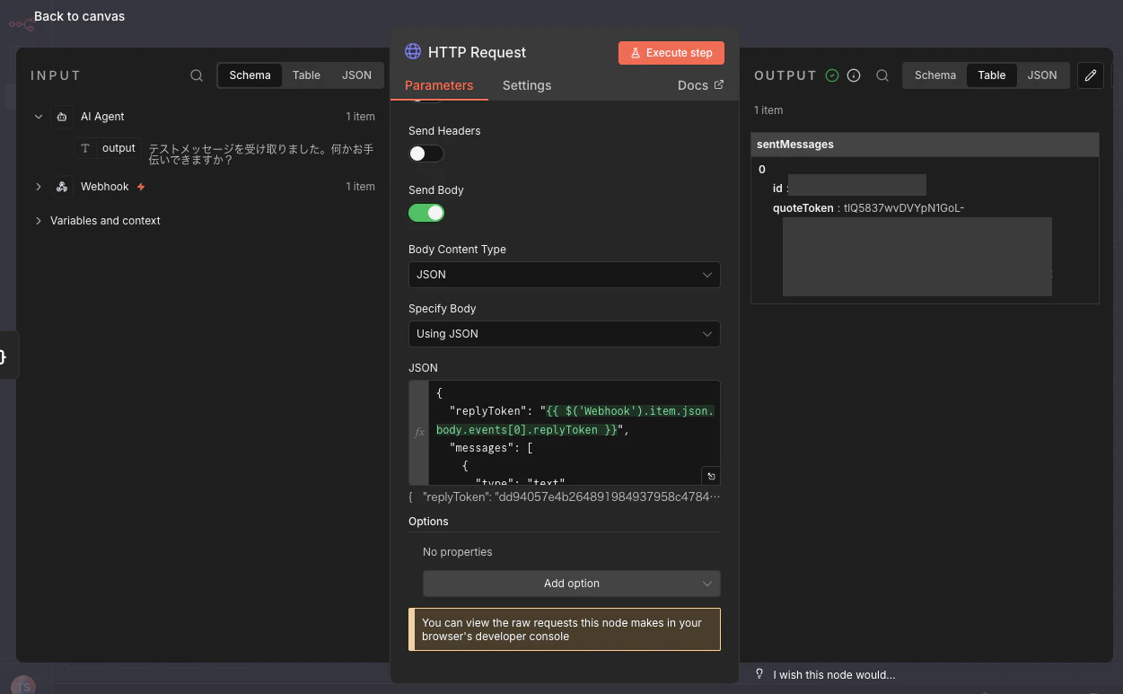Expand the Webhook input node
The height and width of the screenshot is (694, 1123).
pyautogui.click(x=39, y=187)
